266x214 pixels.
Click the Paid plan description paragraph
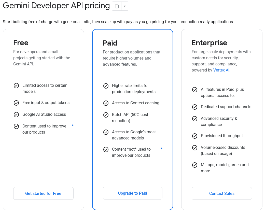[132, 58]
